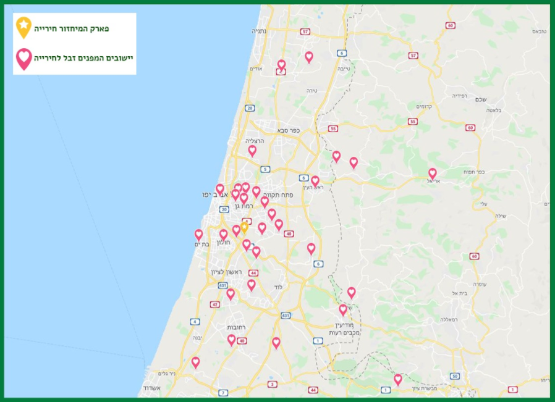Viewport: 555px width, 402px height.
Task: Click the רפידיה label
Action: point(459,96)
